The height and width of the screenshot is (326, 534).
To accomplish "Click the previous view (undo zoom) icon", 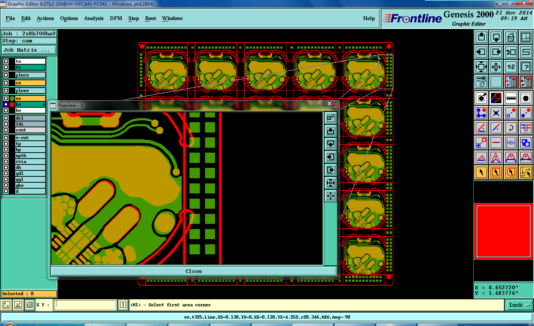I will pos(511,52).
